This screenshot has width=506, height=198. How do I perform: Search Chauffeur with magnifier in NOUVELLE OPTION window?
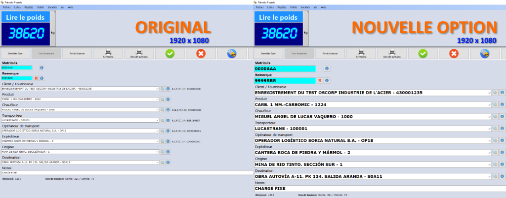point(495,117)
